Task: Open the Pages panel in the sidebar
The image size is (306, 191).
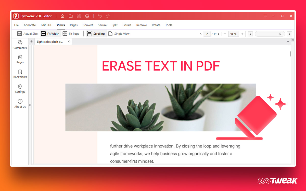Action: point(20,59)
